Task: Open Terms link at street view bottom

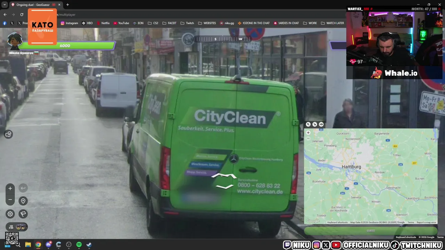Action: pyautogui.click(x=440, y=237)
